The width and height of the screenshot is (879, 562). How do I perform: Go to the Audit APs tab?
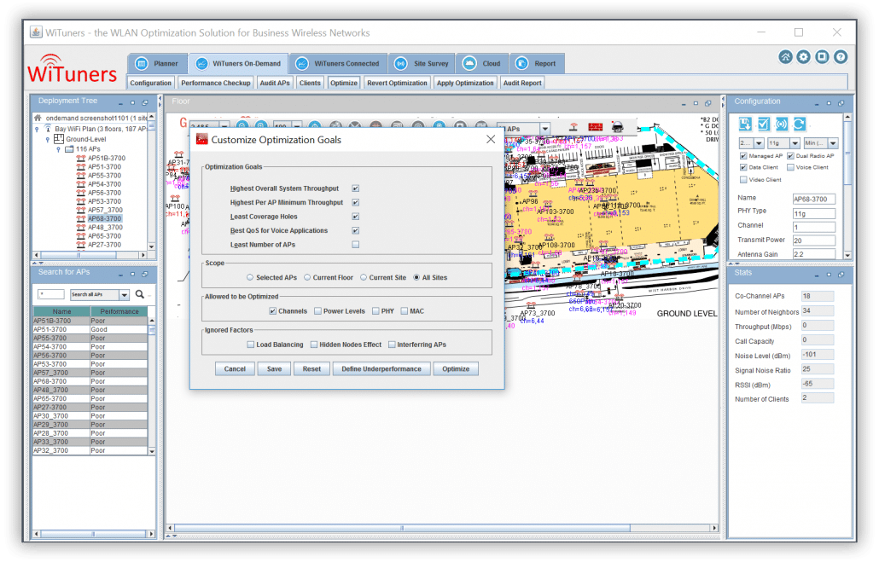pos(275,83)
